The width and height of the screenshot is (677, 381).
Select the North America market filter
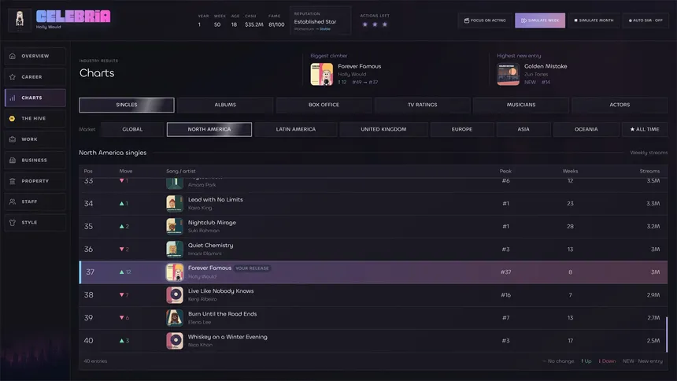[x=209, y=129]
